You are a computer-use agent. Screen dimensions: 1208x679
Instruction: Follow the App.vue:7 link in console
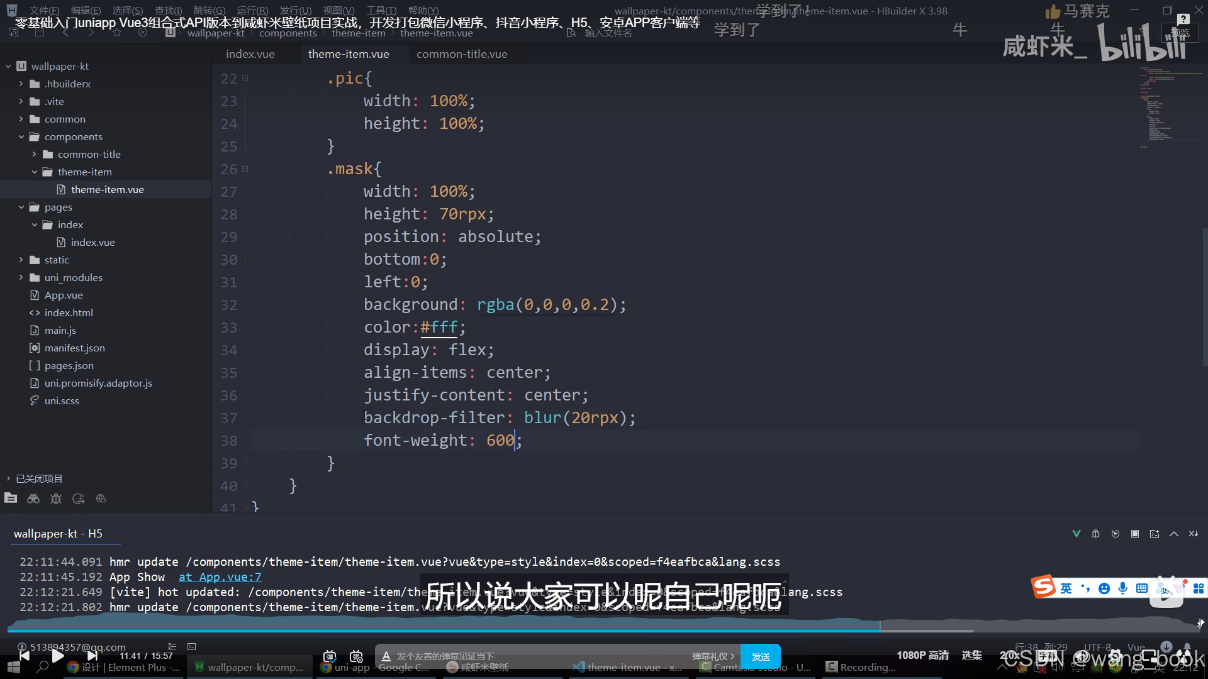(220, 577)
